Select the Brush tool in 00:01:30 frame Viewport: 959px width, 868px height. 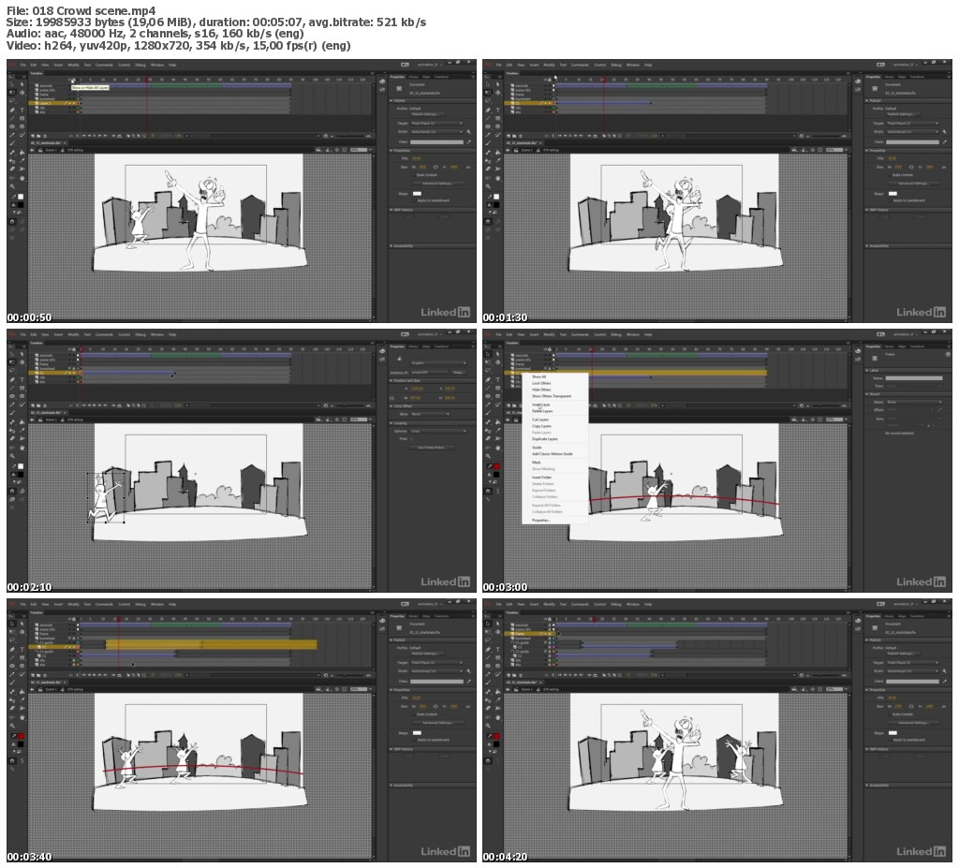[487, 142]
